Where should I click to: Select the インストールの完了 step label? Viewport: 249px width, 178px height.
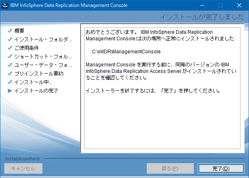[x=36, y=91]
